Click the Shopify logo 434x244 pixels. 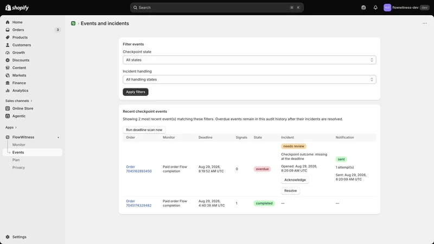click(x=17, y=8)
